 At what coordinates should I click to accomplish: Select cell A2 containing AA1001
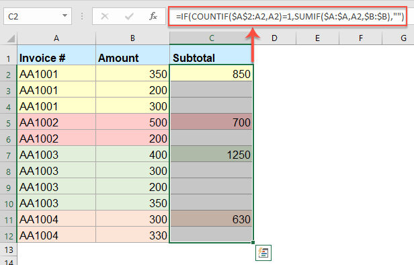56,73
